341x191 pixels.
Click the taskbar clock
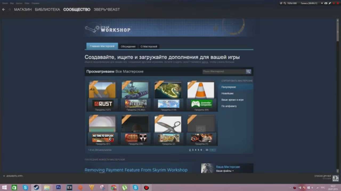(x=333, y=188)
